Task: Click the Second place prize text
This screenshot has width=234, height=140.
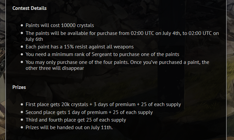Action: pyautogui.click(x=89, y=112)
